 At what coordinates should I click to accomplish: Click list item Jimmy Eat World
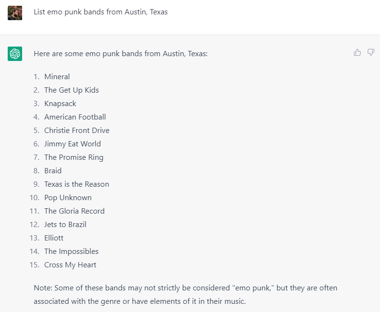click(x=73, y=144)
